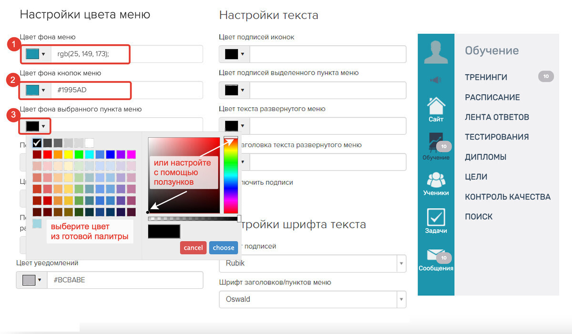Click the rgb(25, 149, 173) input field
Viewport: 572px width, 334px height.
coord(126,54)
